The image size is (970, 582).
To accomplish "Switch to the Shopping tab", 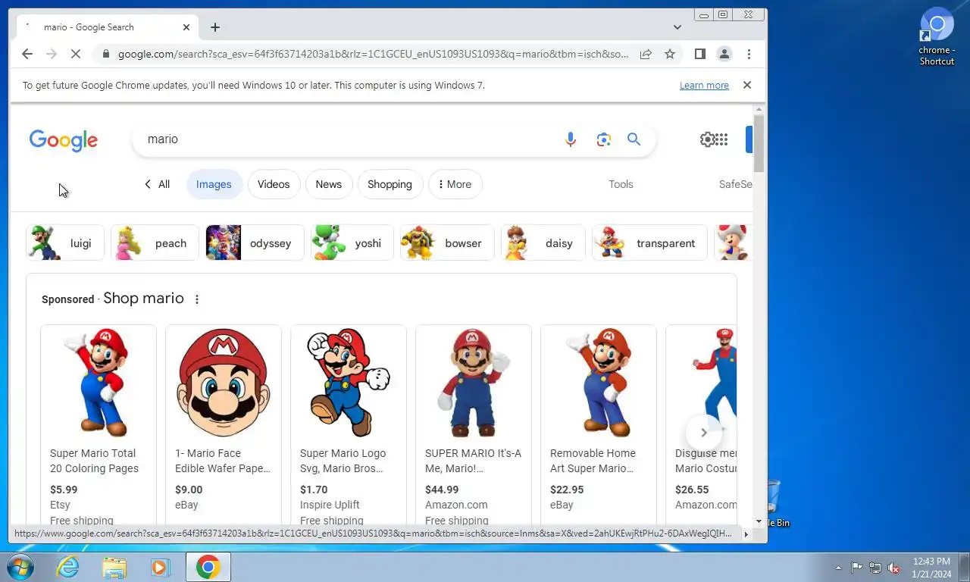I will [390, 184].
